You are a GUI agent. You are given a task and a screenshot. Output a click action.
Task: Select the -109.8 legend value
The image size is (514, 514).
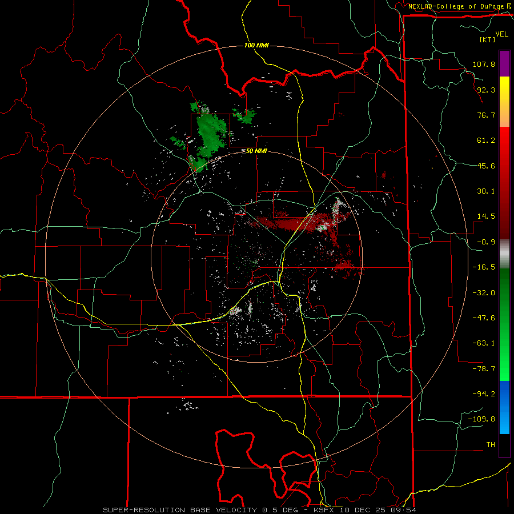(481, 419)
